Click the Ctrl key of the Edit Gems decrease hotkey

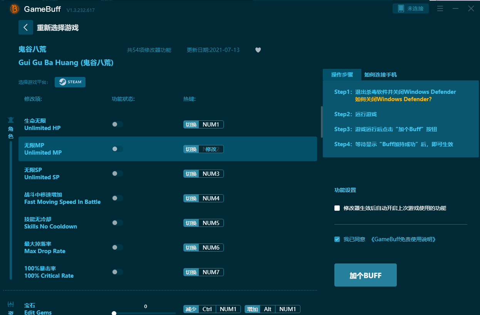[x=207, y=309]
